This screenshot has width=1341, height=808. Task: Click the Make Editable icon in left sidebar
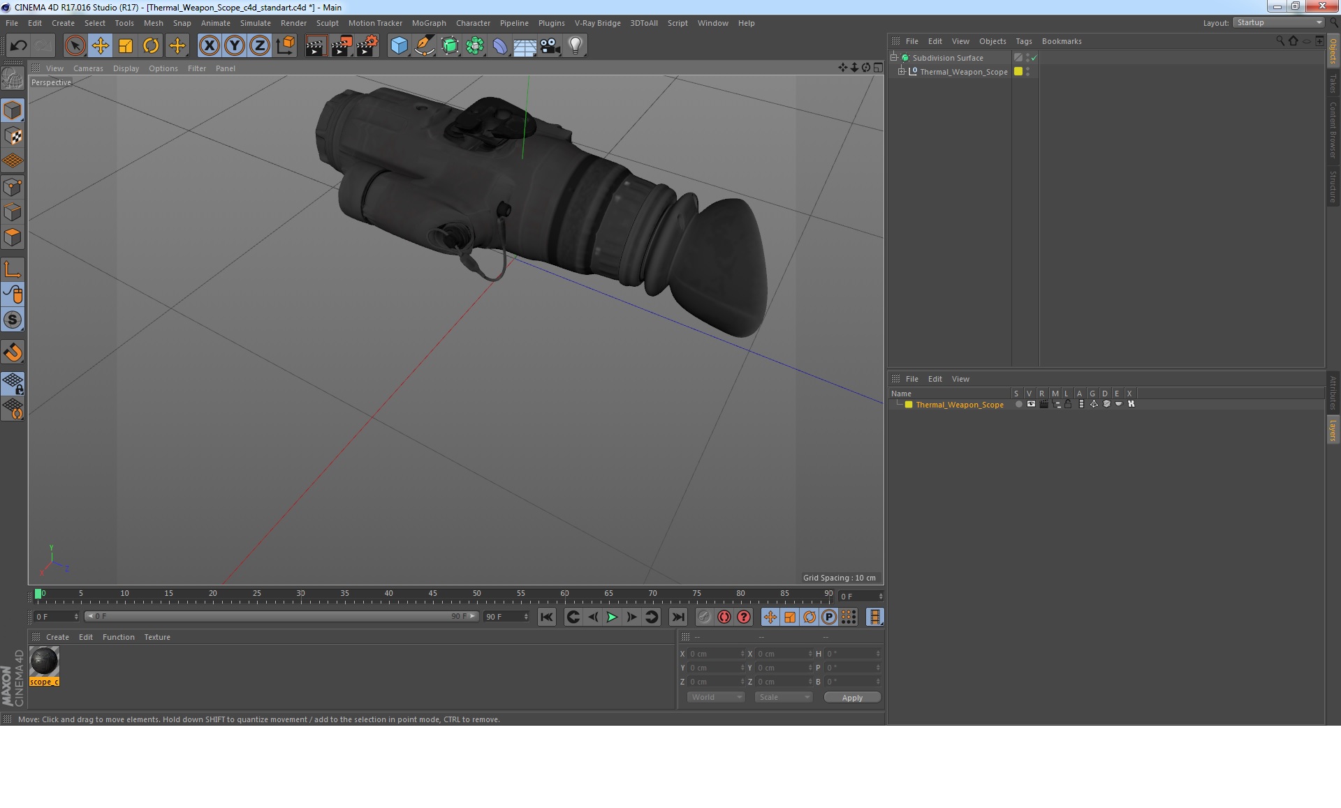(13, 79)
